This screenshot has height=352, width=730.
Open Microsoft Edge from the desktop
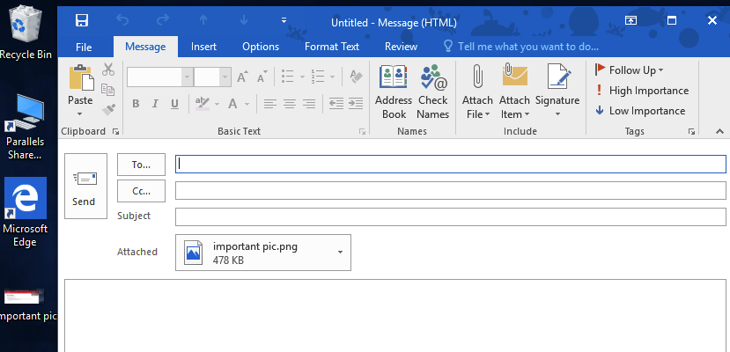coord(26,212)
